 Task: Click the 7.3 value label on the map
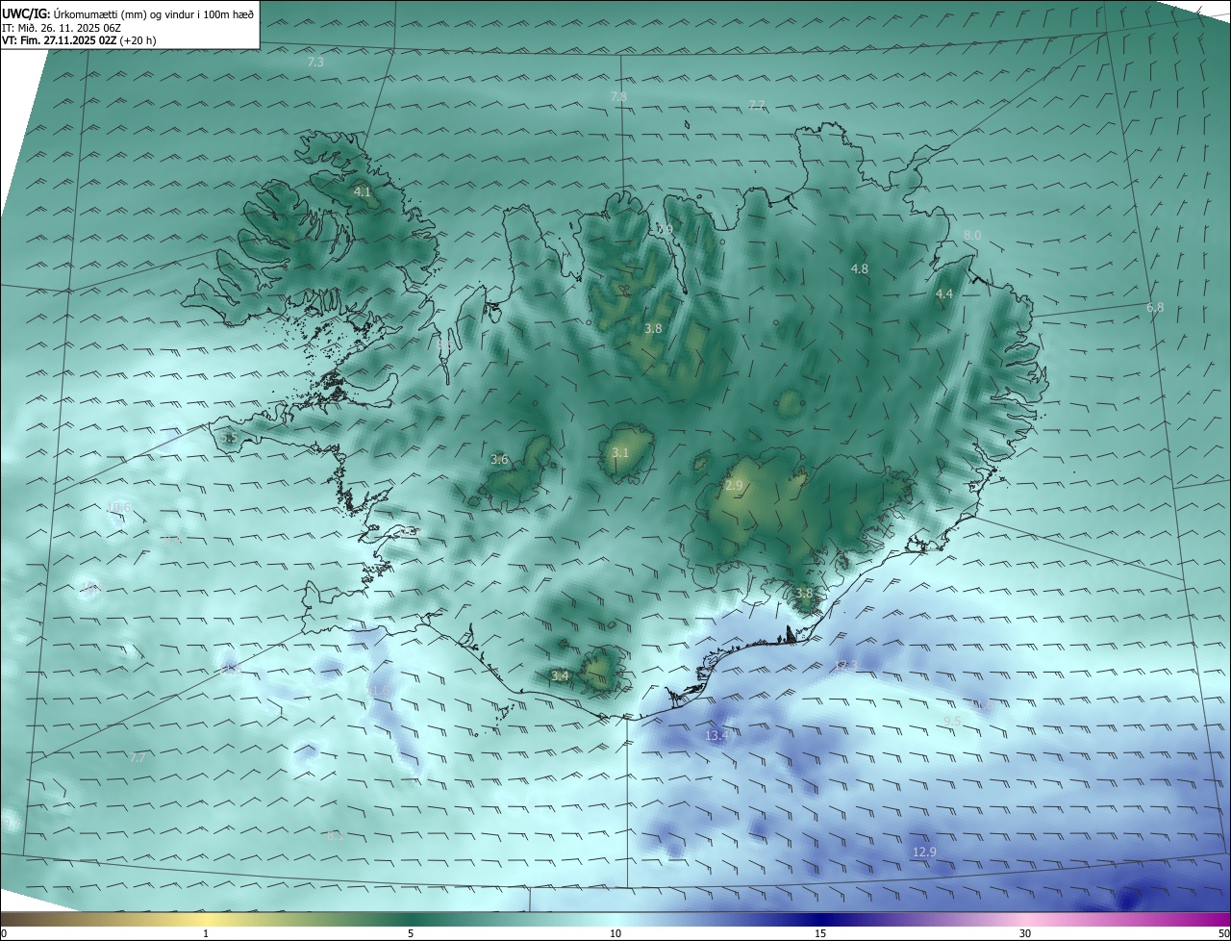pos(315,62)
